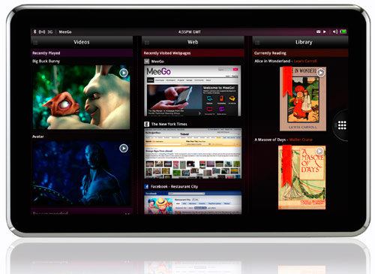Open the MeeGo webpage thumbnail

pos(193,91)
